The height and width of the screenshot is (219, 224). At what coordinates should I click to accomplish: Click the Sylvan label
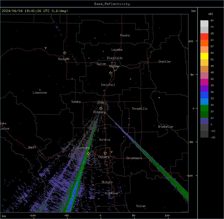click(101, 64)
